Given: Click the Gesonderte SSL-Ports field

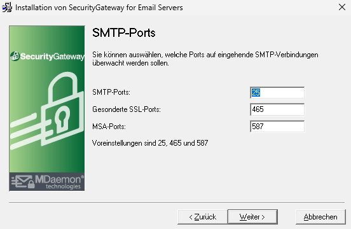Looking at the screenshot, I should (x=277, y=109).
